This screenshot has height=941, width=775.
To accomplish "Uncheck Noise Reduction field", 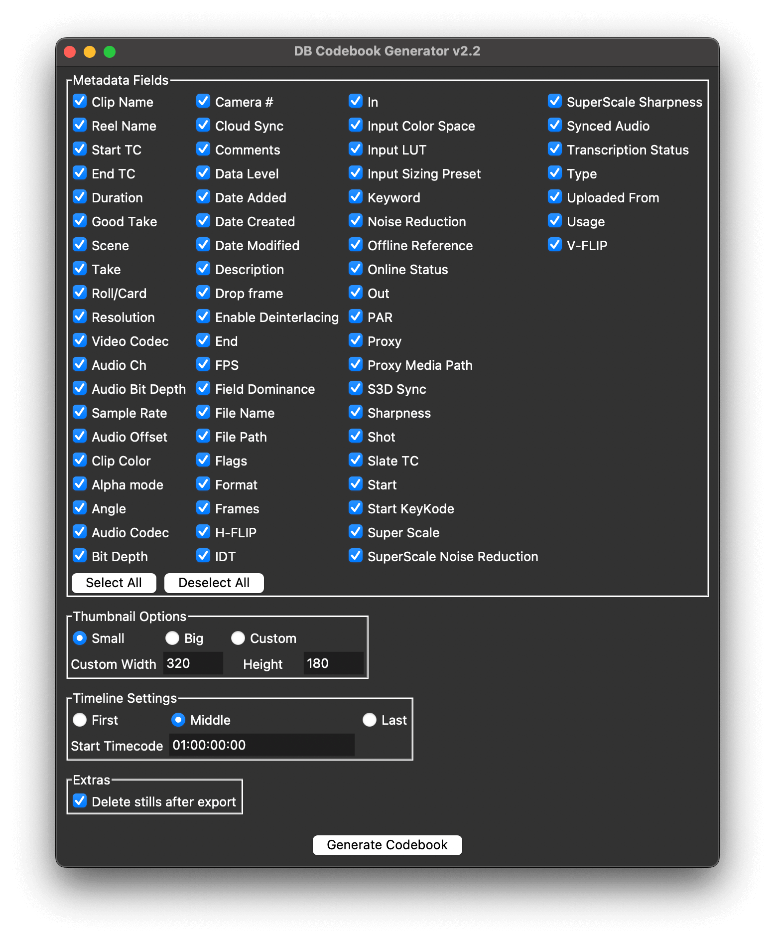I will 356,221.
